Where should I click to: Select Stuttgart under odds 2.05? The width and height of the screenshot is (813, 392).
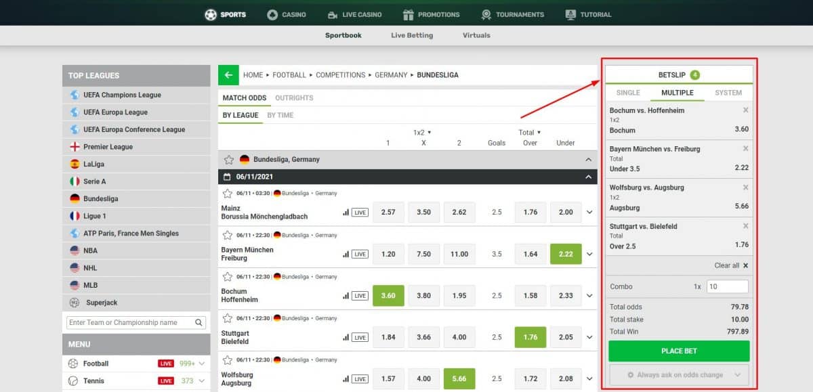(x=566, y=337)
